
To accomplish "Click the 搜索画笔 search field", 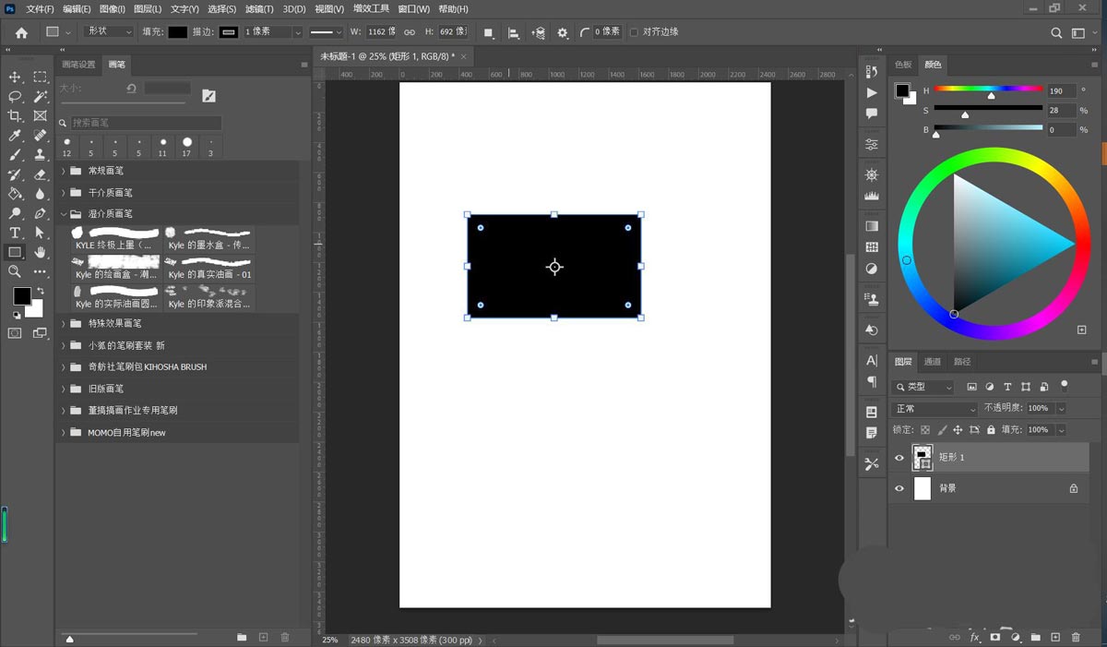I will coord(146,123).
